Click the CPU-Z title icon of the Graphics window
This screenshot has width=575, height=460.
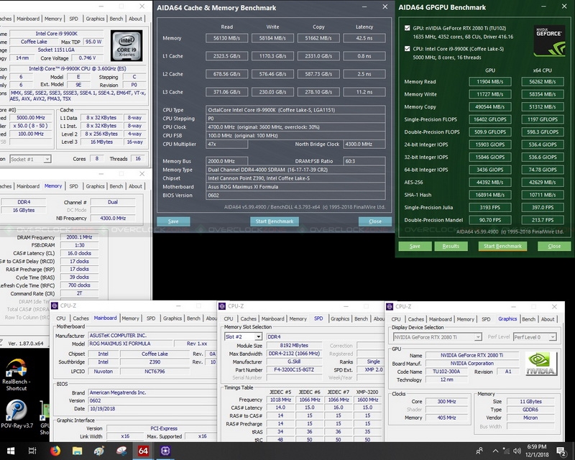390,306
